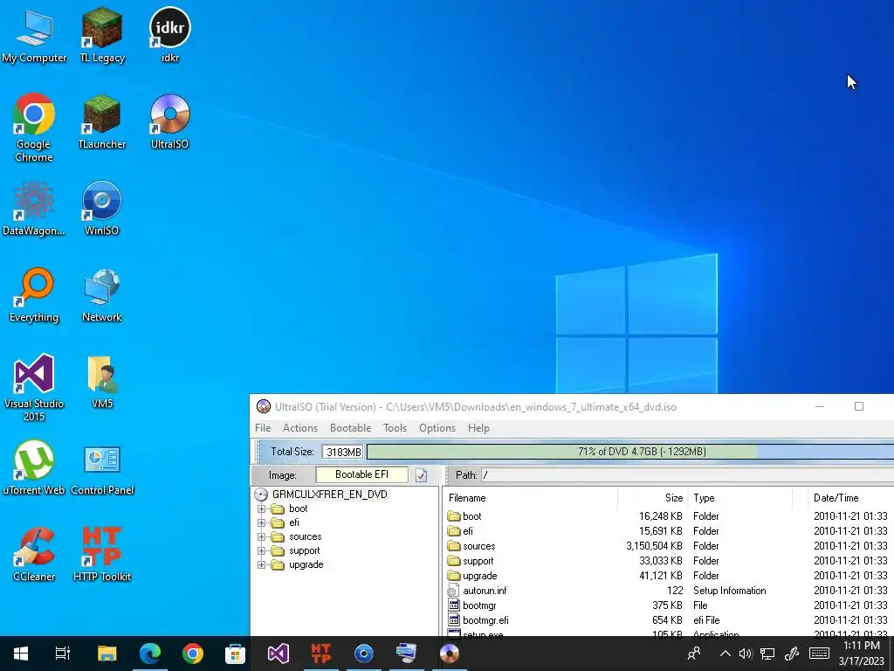Open Network desktop icon
894x671 pixels.
pyautogui.click(x=101, y=295)
